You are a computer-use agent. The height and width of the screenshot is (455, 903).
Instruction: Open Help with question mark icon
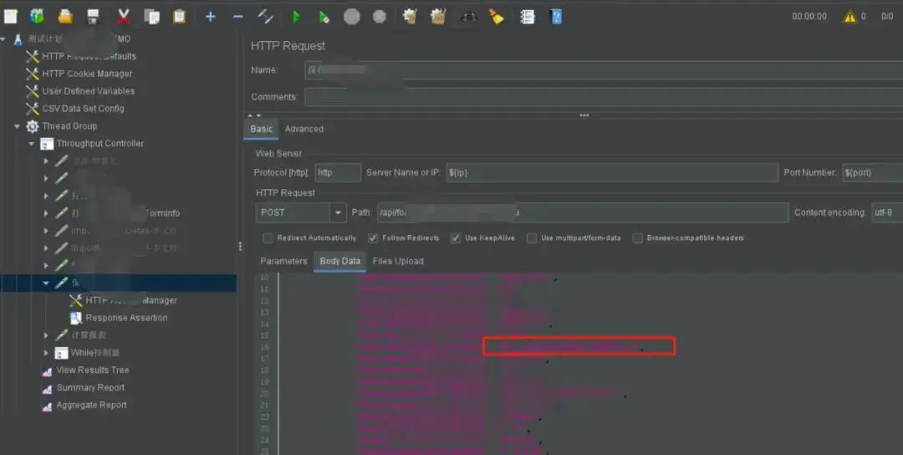pyautogui.click(x=556, y=17)
